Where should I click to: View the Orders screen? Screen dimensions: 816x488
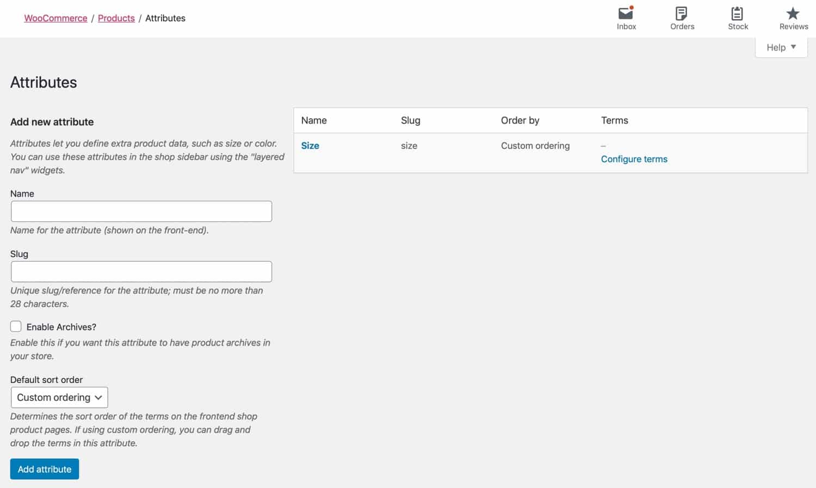click(682, 18)
